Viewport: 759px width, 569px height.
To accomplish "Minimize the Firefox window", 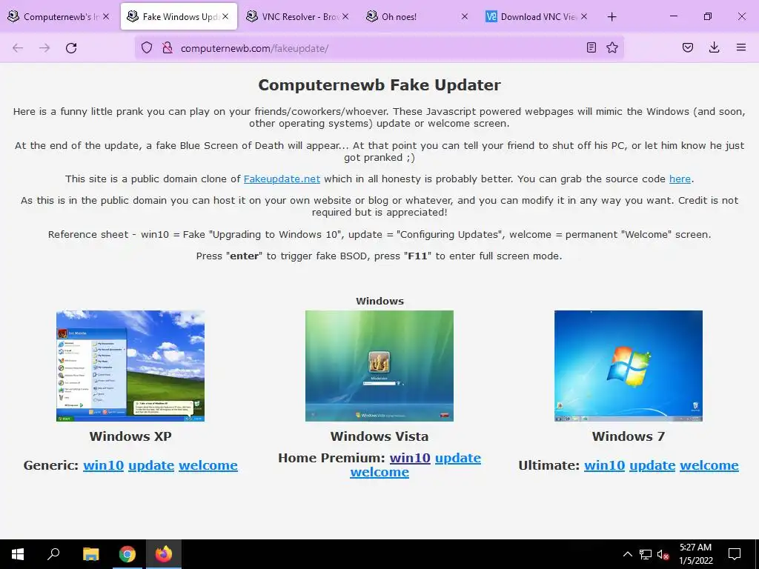I will pos(673,16).
